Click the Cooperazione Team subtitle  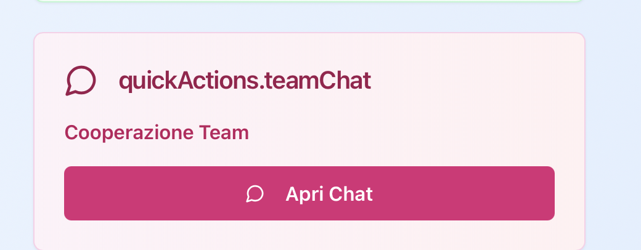click(157, 132)
